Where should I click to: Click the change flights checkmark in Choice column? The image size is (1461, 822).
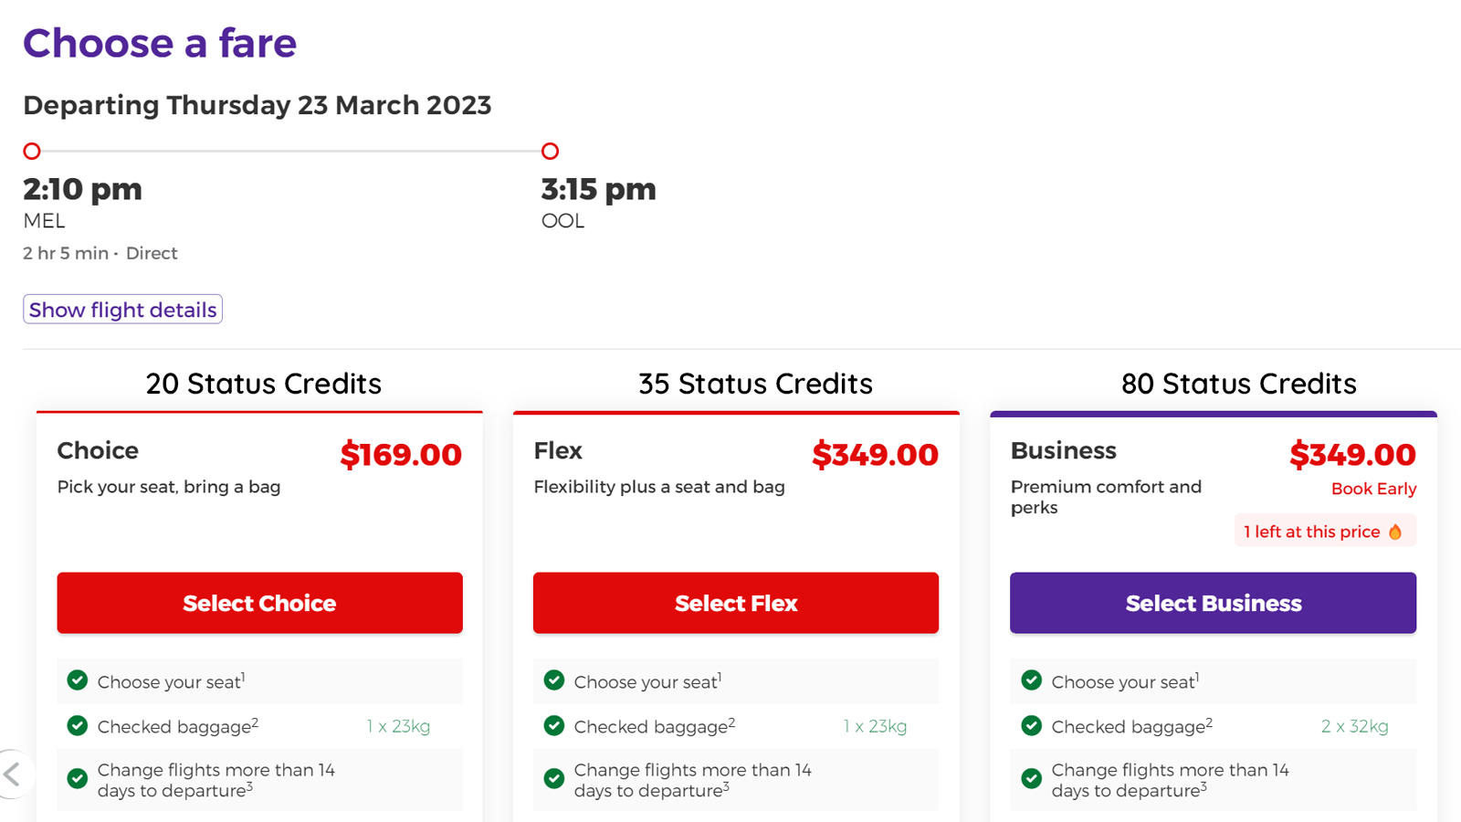[77, 779]
